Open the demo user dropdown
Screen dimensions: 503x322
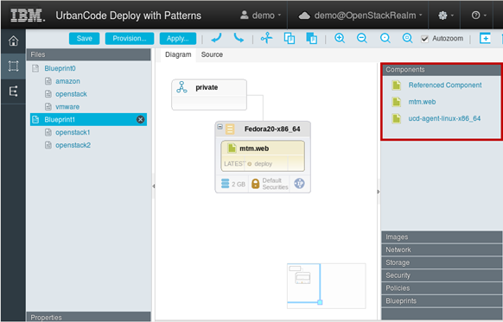pos(260,16)
